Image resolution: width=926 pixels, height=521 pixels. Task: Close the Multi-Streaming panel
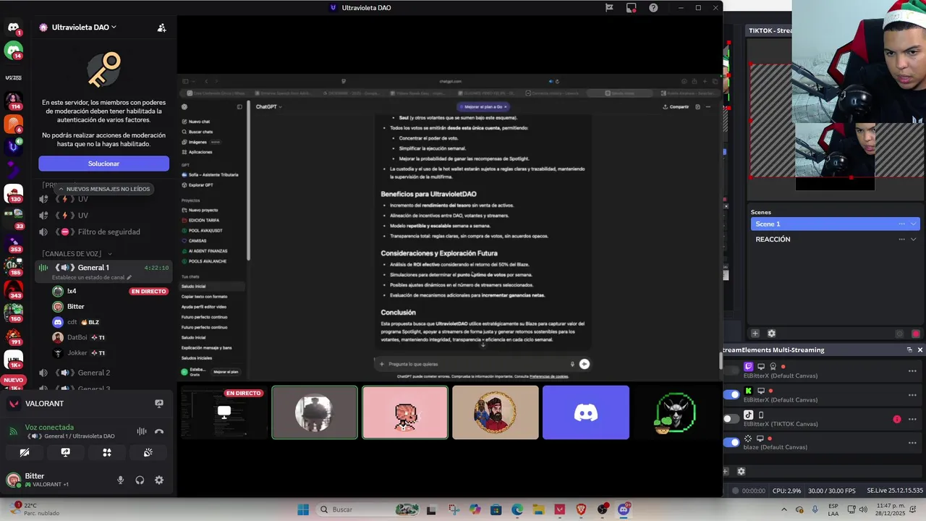click(x=920, y=350)
